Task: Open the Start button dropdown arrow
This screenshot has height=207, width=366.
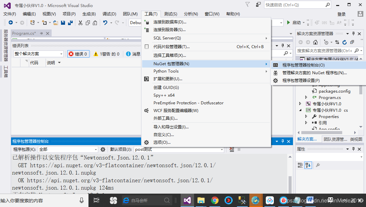Action: click(304, 23)
